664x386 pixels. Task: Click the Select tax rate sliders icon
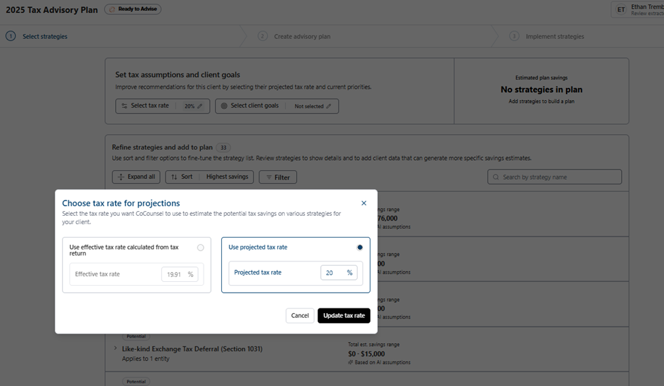coord(123,106)
